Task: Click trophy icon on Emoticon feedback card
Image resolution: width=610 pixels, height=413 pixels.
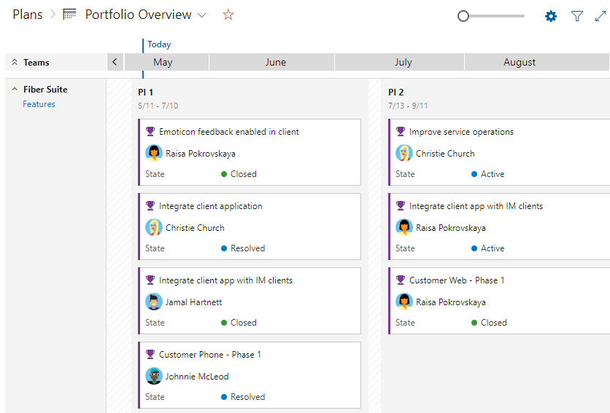Action: point(150,131)
